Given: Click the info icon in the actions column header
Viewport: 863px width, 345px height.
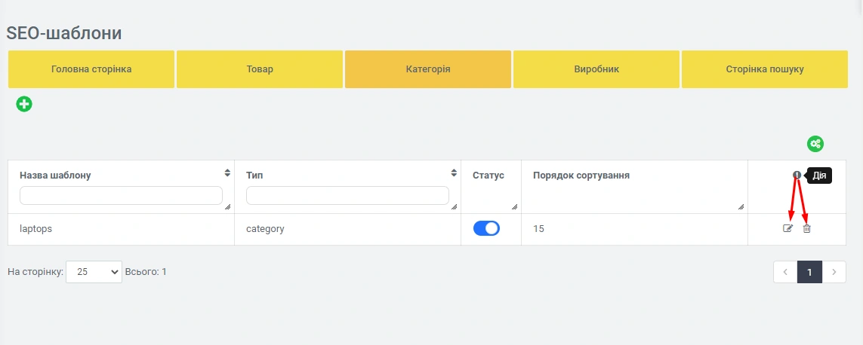Looking at the screenshot, I should click(x=797, y=176).
